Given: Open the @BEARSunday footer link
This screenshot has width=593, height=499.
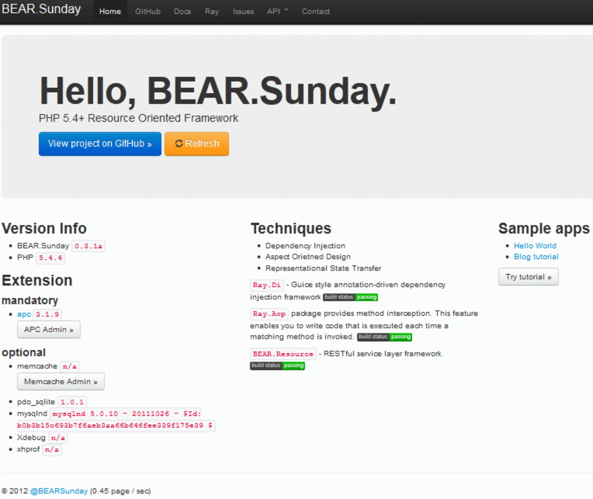Looking at the screenshot, I should 59,491.
